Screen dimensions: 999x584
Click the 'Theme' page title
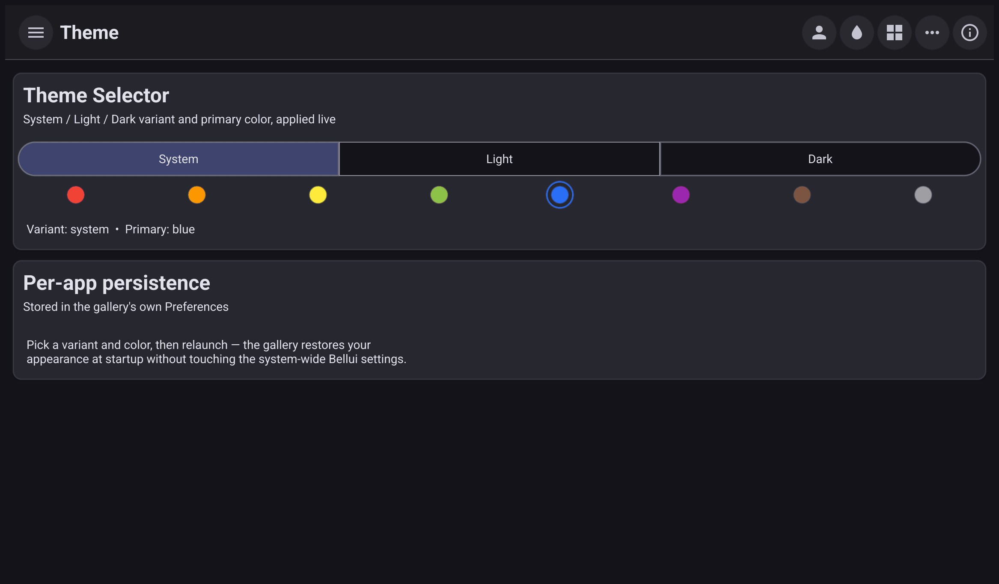click(x=89, y=33)
